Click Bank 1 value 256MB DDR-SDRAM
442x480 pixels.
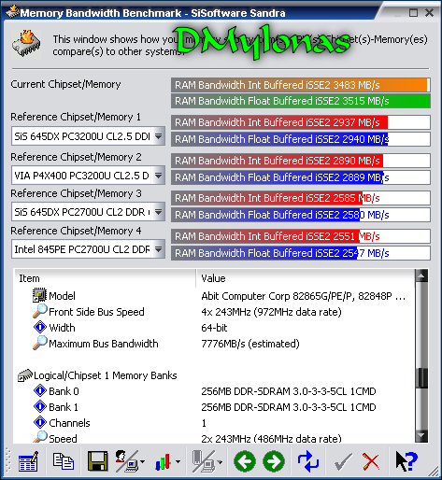click(289, 407)
